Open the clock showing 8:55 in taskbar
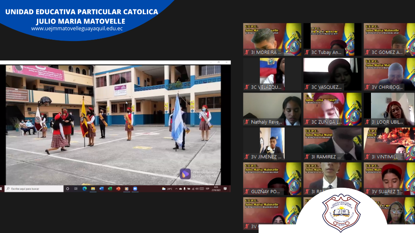 point(216,189)
